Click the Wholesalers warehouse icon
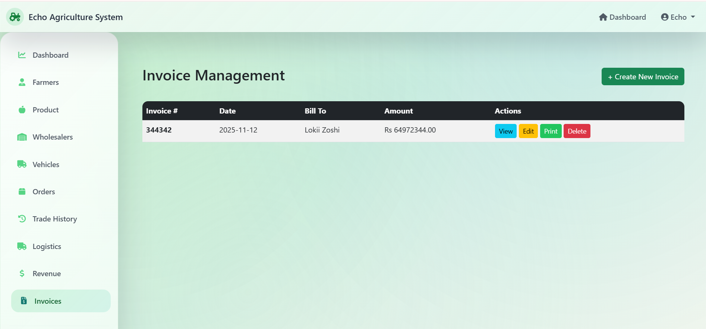The image size is (706, 329). pyautogui.click(x=22, y=137)
